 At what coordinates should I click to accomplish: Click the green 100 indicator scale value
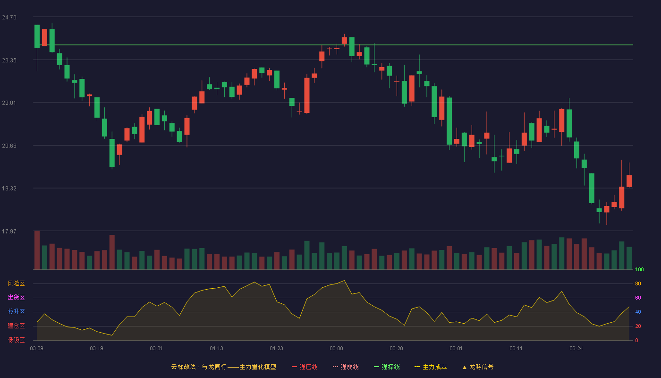[639, 270]
